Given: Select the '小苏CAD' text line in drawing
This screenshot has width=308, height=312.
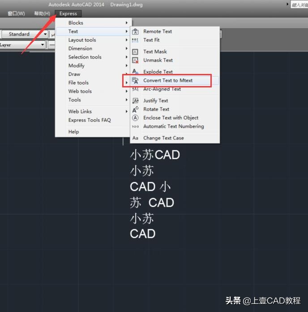Looking at the screenshot, I should click(155, 155).
